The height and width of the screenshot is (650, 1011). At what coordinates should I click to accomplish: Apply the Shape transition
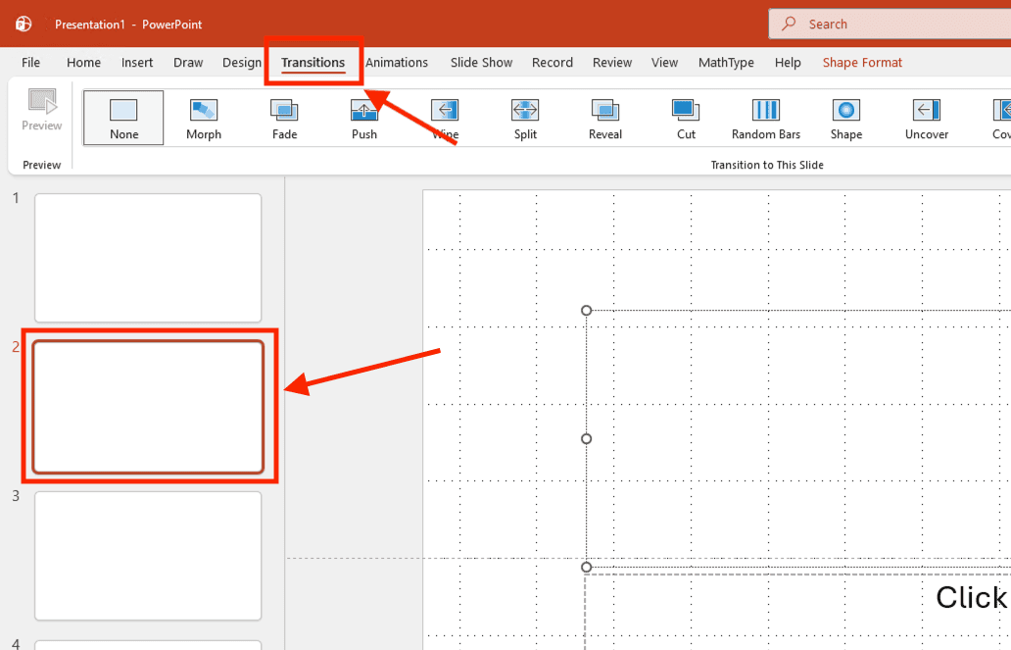[846, 120]
